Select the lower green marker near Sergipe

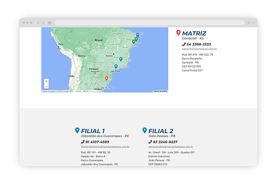coord(134,42)
